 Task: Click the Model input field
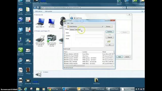(89, 39)
